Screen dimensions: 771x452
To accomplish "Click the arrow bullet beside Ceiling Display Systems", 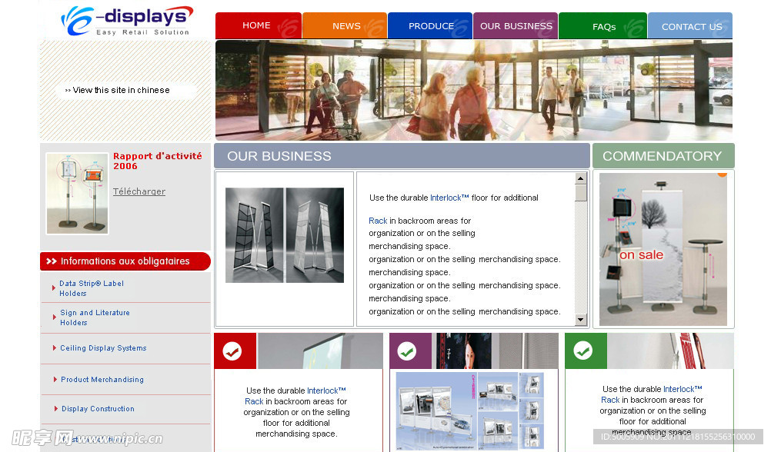I will click(54, 348).
